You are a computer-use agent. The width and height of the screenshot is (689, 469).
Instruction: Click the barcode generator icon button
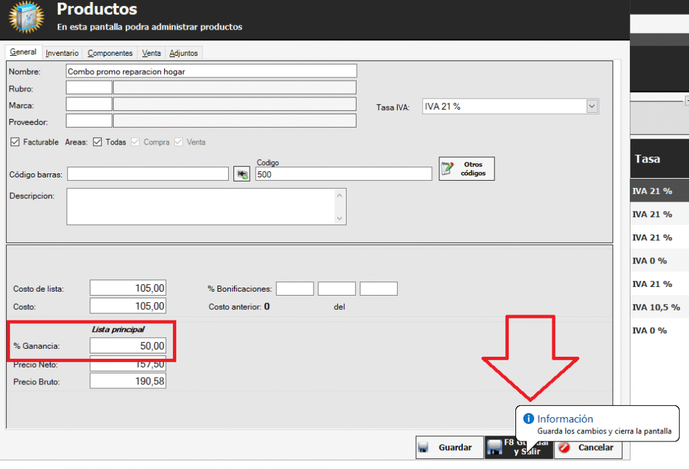pos(241,174)
